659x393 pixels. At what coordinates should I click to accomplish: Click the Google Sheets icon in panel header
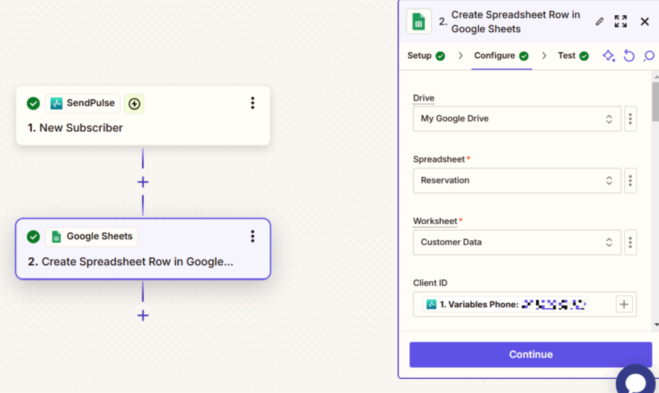point(418,22)
